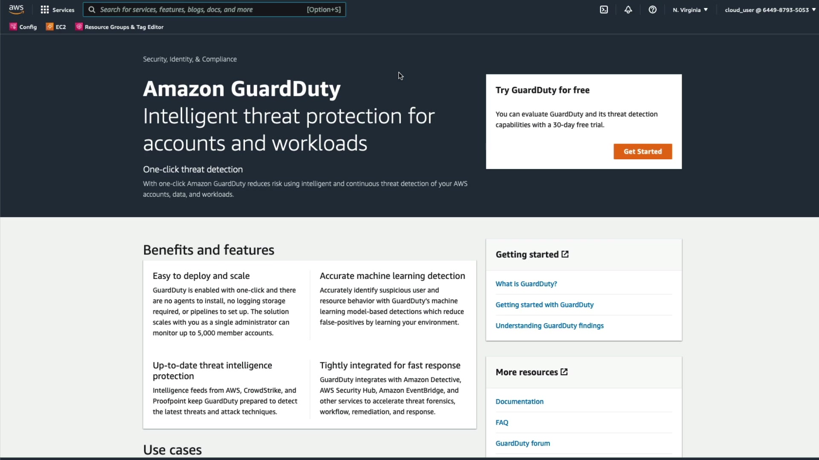Viewport: 819px width, 460px height.
Task: Open Understanding GuardDuty findings link
Action: click(x=549, y=325)
